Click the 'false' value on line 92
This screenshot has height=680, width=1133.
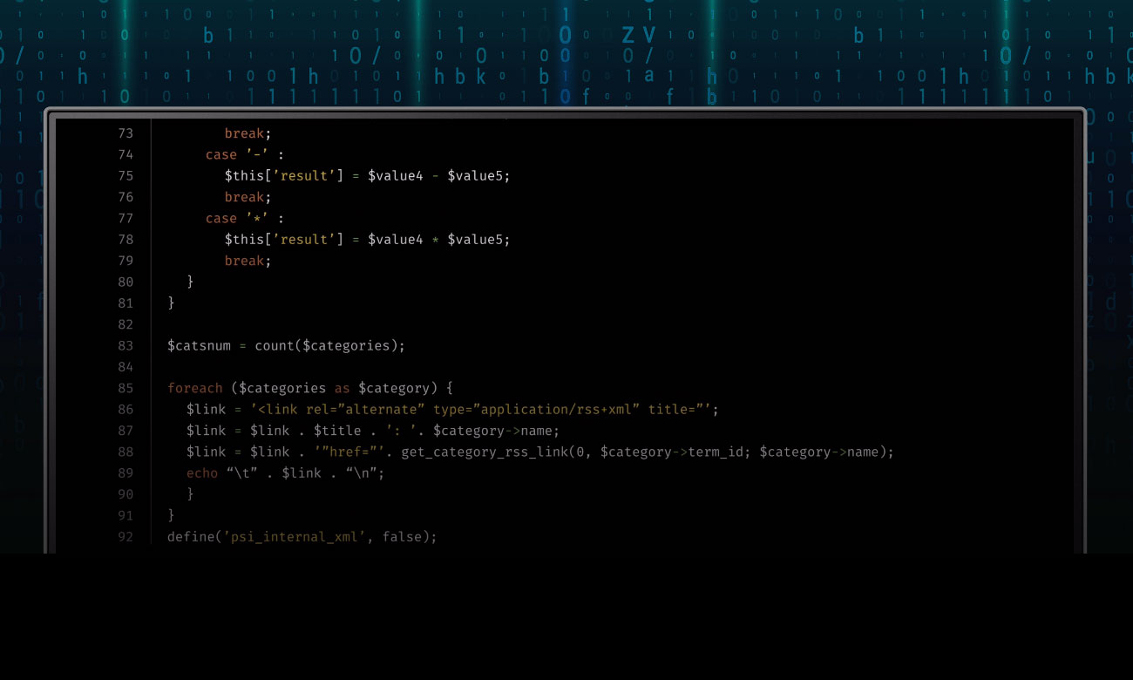pyautogui.click(x=402, y=537)
